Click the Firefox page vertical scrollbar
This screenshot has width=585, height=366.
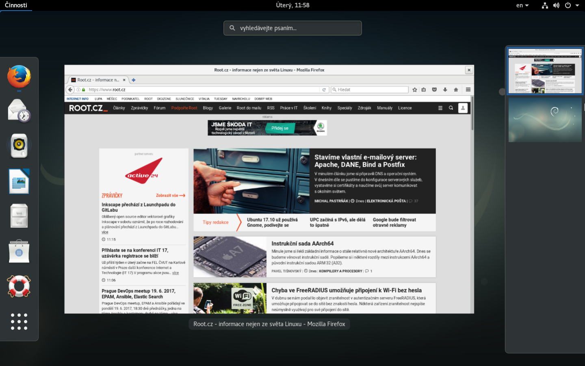[472, 114]
